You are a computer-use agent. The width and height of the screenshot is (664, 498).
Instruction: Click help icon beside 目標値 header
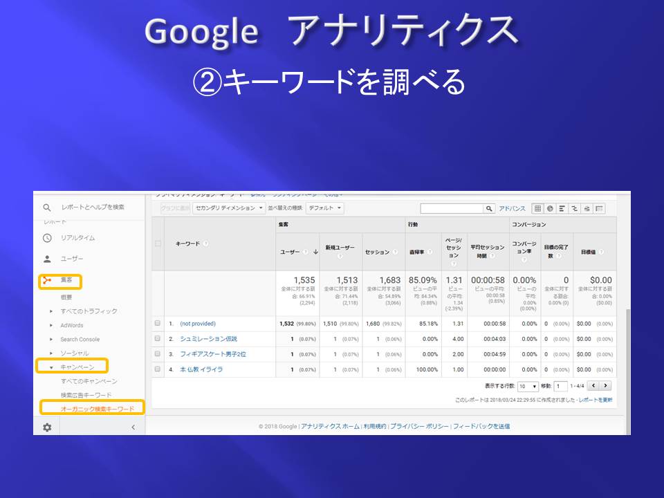tap(601, 252)
